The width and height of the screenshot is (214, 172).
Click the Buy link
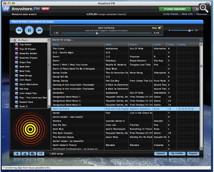click(154, 28)
